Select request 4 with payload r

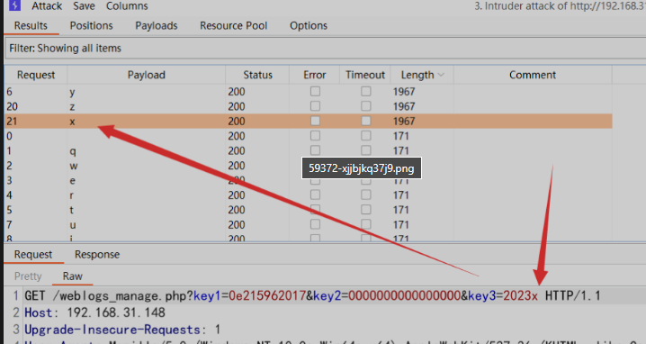[309, 195]
